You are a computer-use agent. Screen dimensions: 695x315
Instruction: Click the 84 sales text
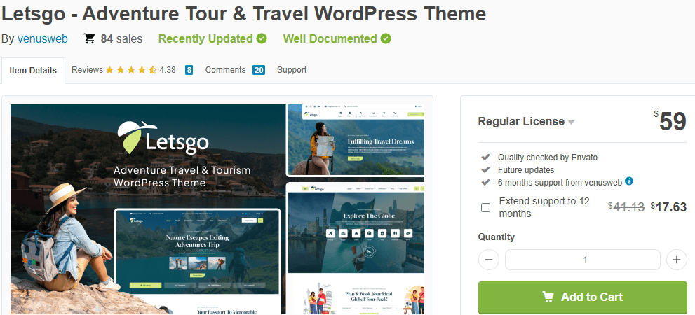(x=121, y=39)
